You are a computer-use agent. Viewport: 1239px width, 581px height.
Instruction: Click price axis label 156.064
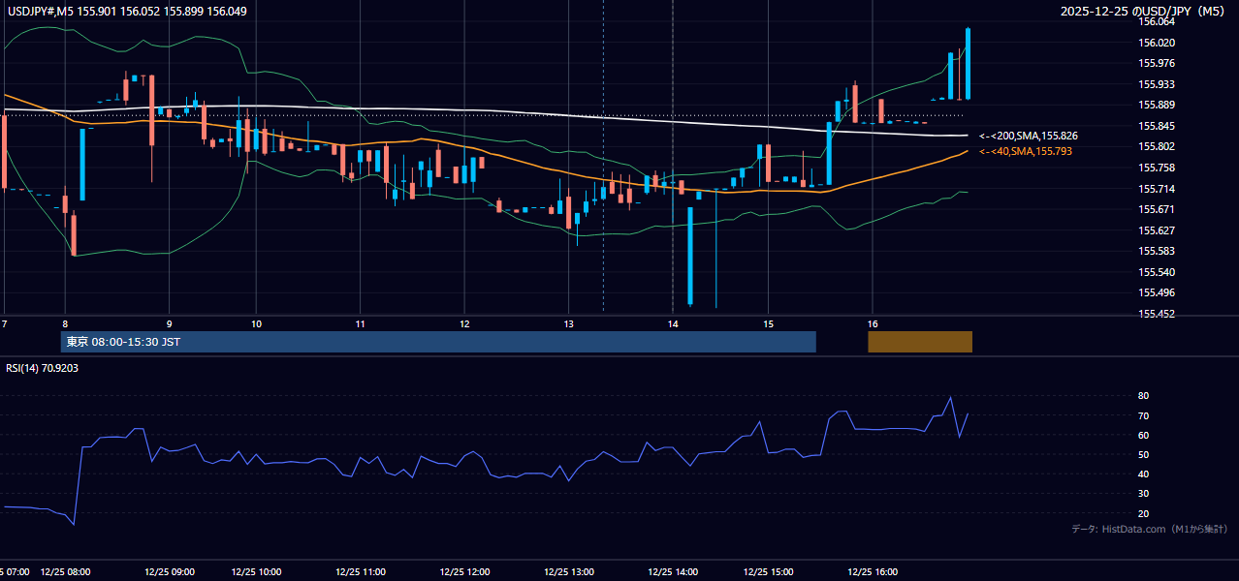(1157, 21)
